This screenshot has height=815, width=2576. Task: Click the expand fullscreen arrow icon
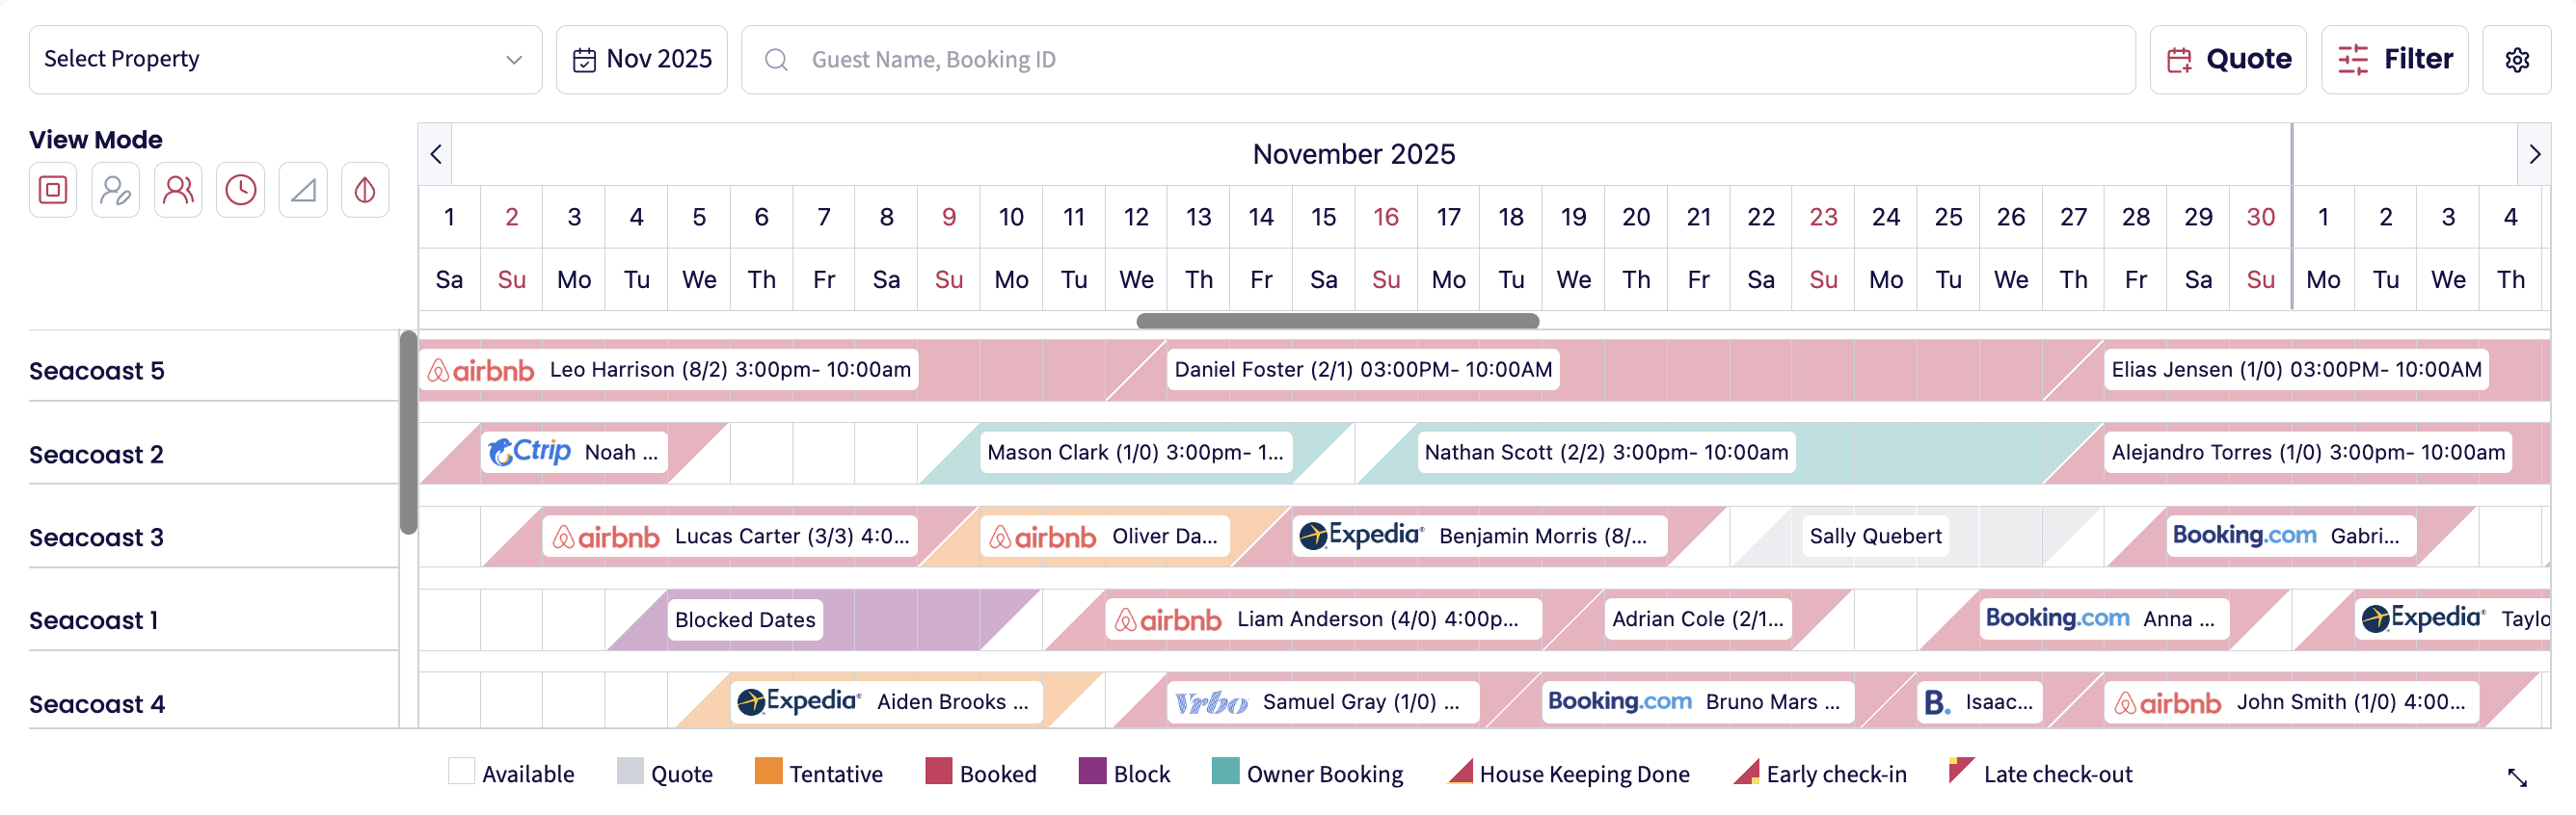point(2517,777)
